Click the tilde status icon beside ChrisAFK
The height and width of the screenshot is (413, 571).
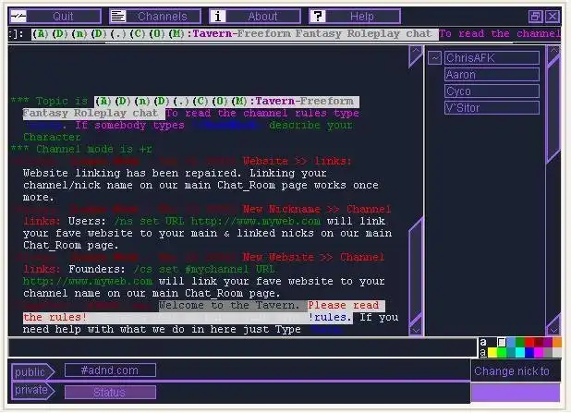click(x=434, y=57)
